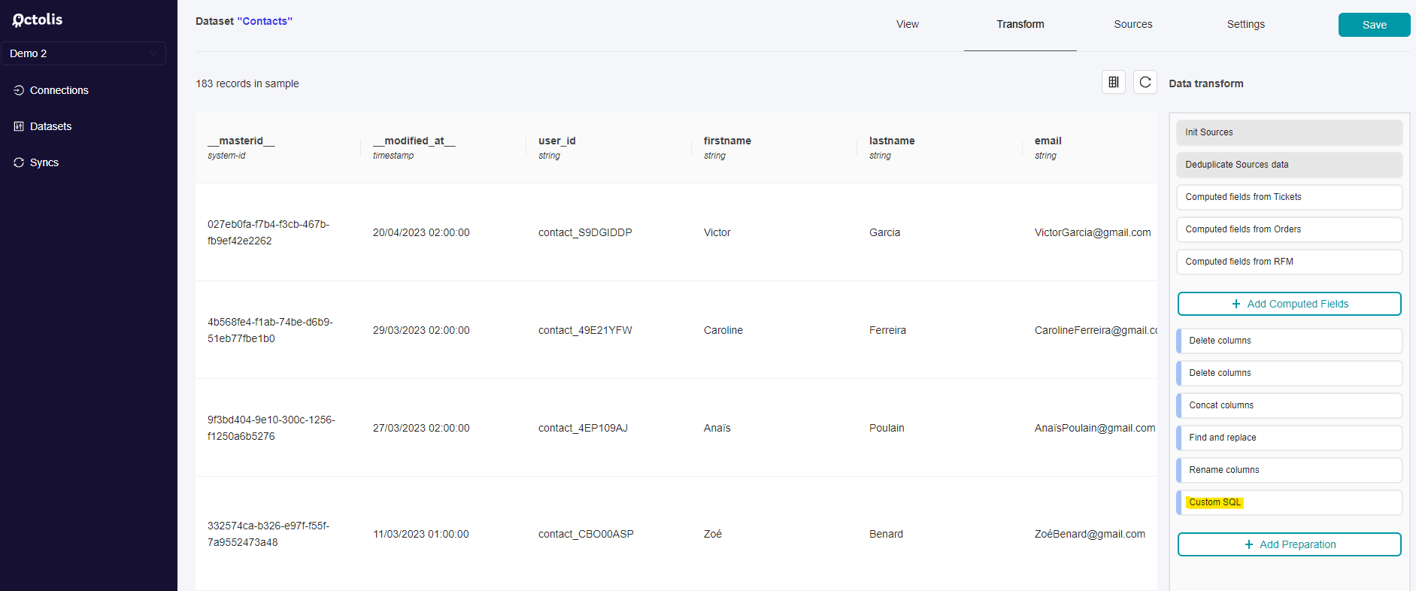
Task: Click timestamp 20/04/2023 02:00:00
Action: click(421, 232)
